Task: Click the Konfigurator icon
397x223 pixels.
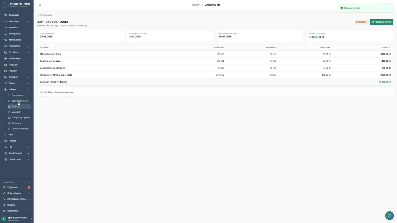Action: point(6,34)
